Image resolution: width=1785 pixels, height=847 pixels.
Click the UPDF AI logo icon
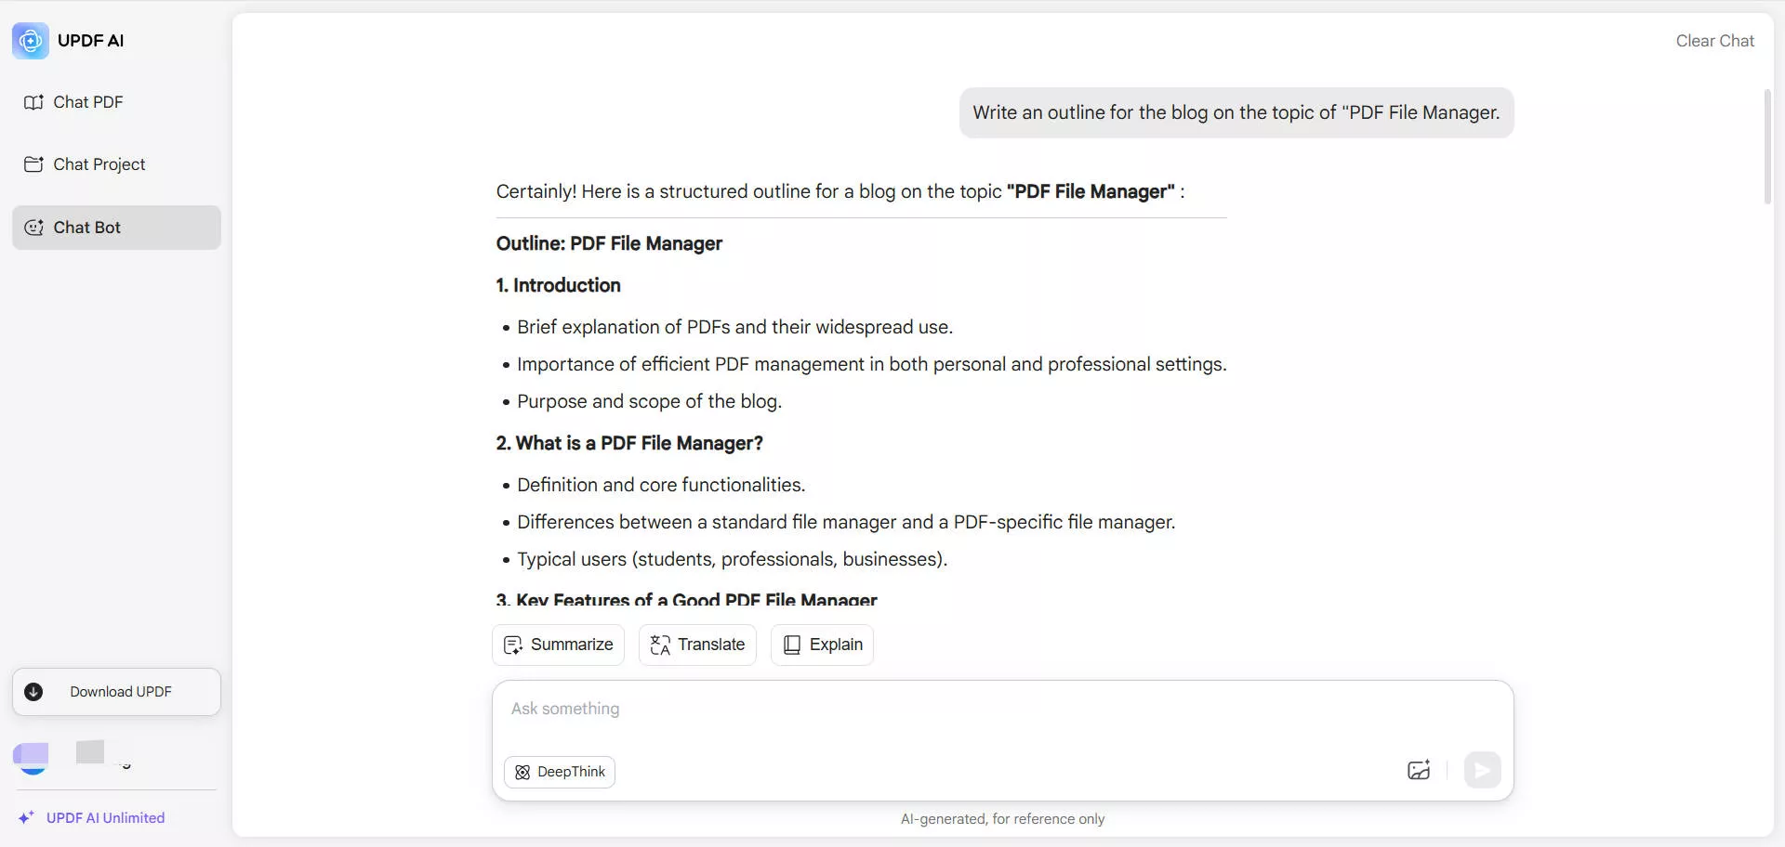click(30, 40)
